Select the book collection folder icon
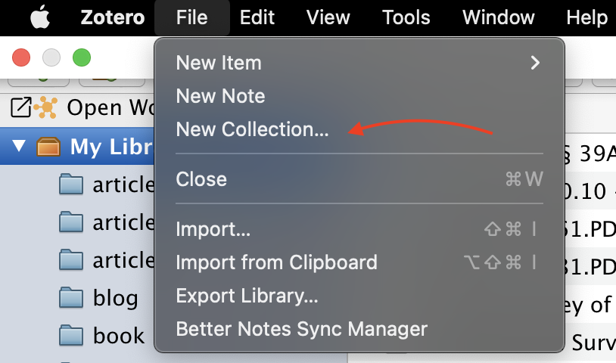This screenshot has height=363, width=616. pos(71,336)
